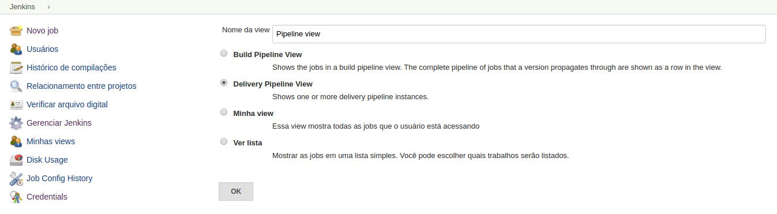This screenshot has height=214, width=777.
Task: Select the Delivery Pipeline View radio button
Action: (x=224, y=83)
